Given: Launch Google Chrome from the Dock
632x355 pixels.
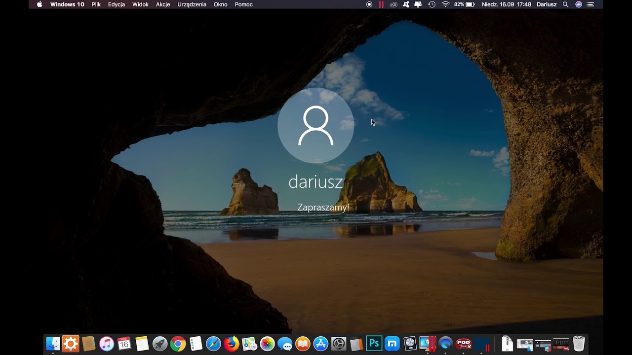Looking at the screenshot, I should tap(178, 344).
